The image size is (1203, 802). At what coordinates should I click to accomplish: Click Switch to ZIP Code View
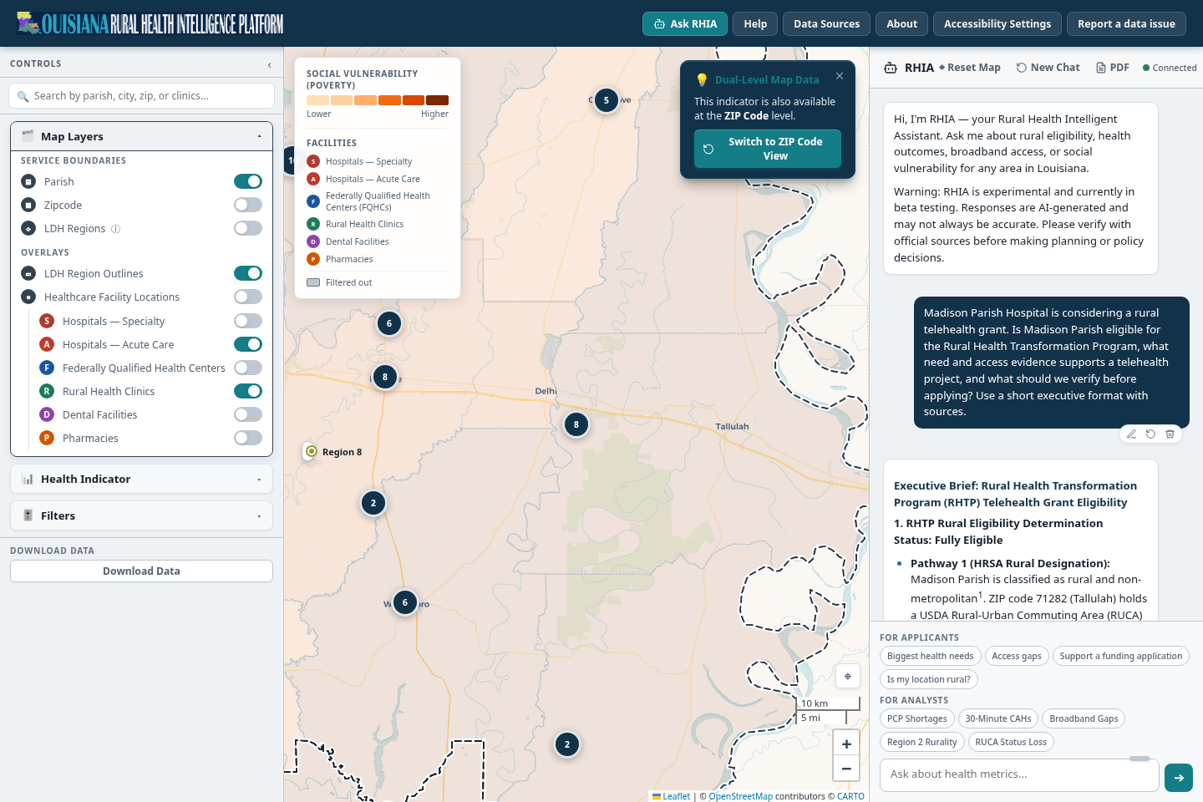tap(768, 149)
